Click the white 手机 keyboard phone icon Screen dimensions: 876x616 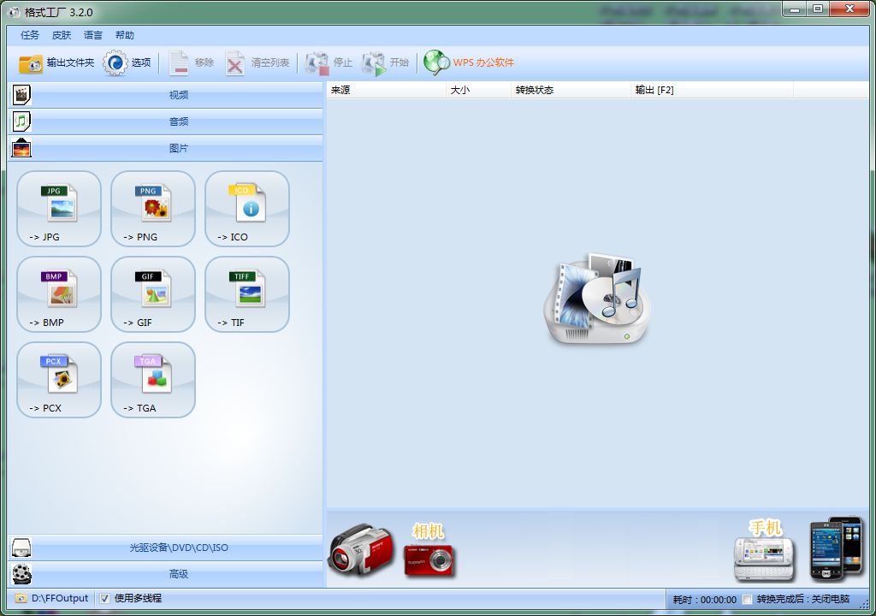pos(764,551)
